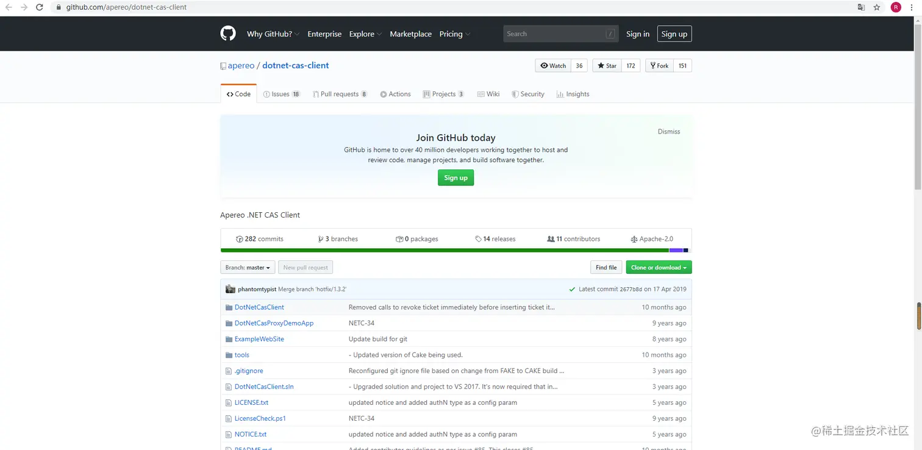The width and height of the screenshot is (922, 450).
Task: Switch to the Security tab
Action: pyautogui.click(x=528, y=94)
